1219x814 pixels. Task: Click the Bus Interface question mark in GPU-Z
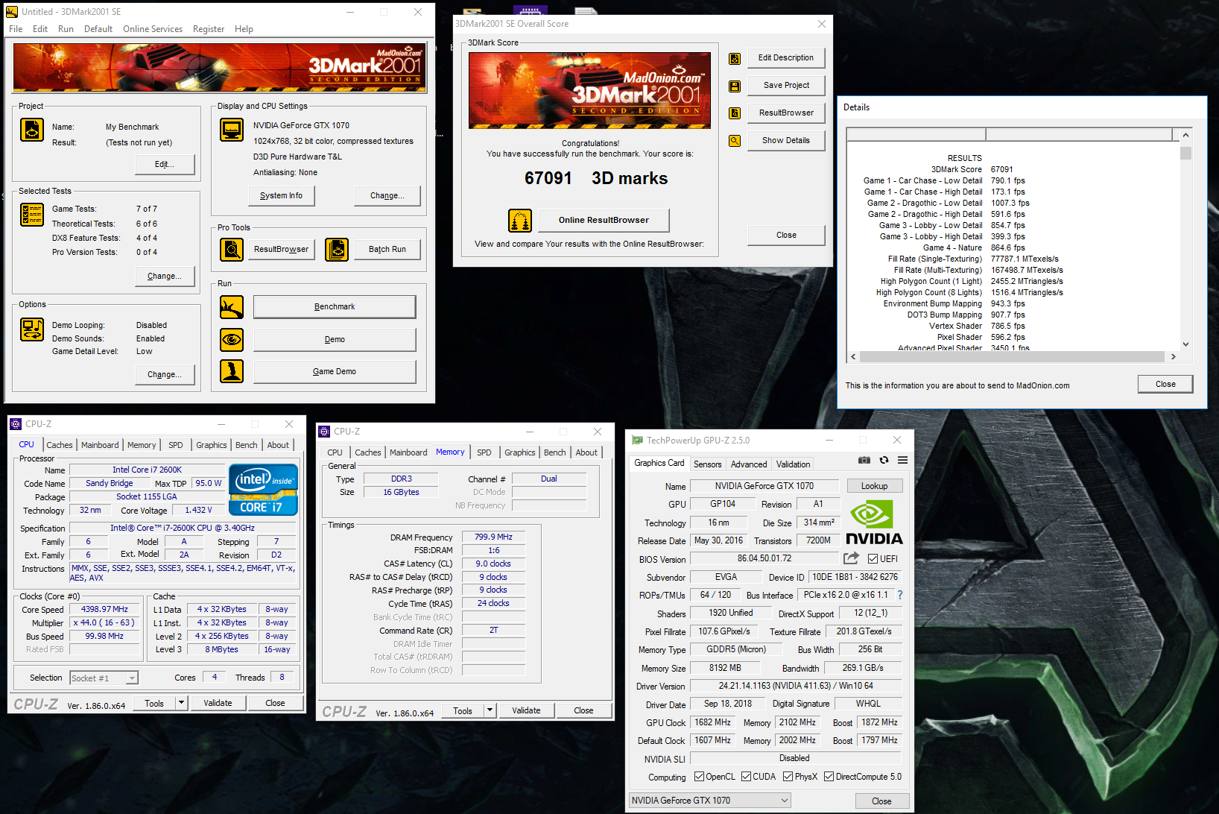900,595
